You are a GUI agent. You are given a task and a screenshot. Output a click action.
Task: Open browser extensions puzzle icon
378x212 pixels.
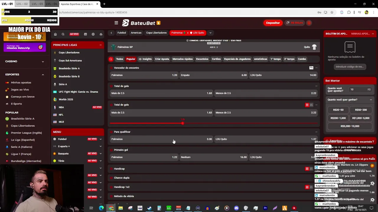pyautogui.click(x=349, y=12)
